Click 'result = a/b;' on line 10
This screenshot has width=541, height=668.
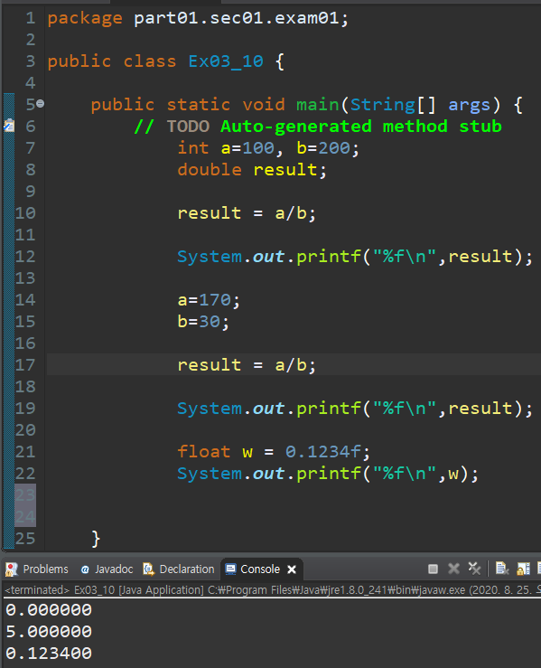(247, 213)
